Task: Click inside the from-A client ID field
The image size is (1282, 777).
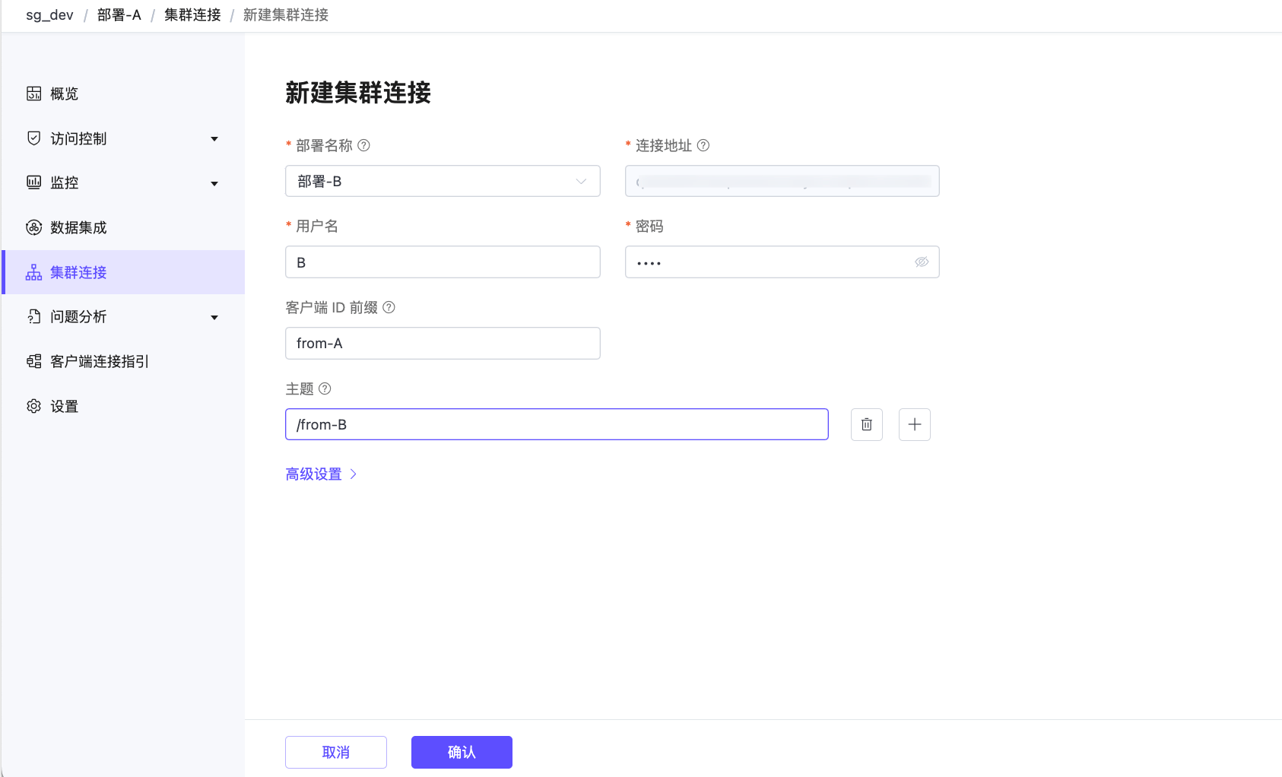Action: [443, 343]
